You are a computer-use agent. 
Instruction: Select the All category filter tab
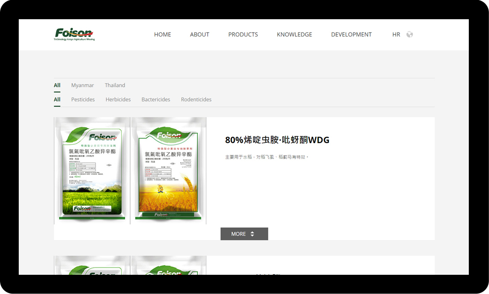point(57,100)
